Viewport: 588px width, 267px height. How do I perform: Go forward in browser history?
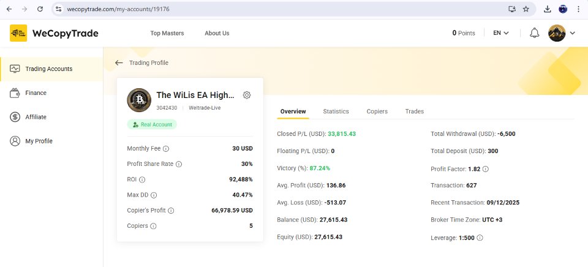coord(24,9)
